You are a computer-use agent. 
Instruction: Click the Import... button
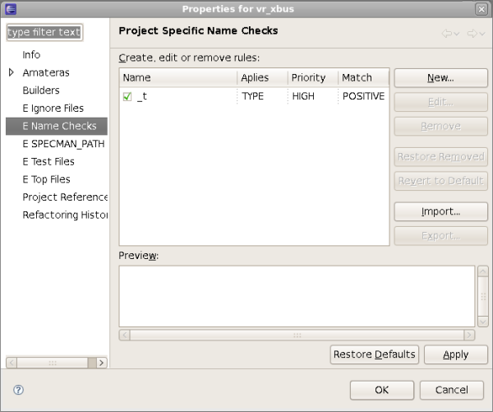440,211
